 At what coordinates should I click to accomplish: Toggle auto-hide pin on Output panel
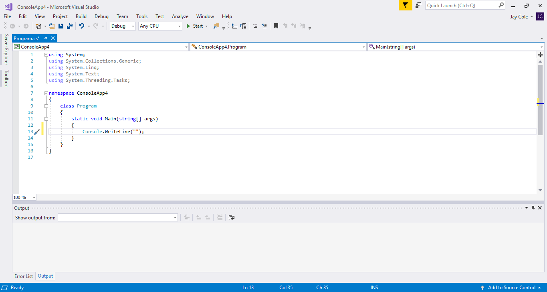point(533,208)
